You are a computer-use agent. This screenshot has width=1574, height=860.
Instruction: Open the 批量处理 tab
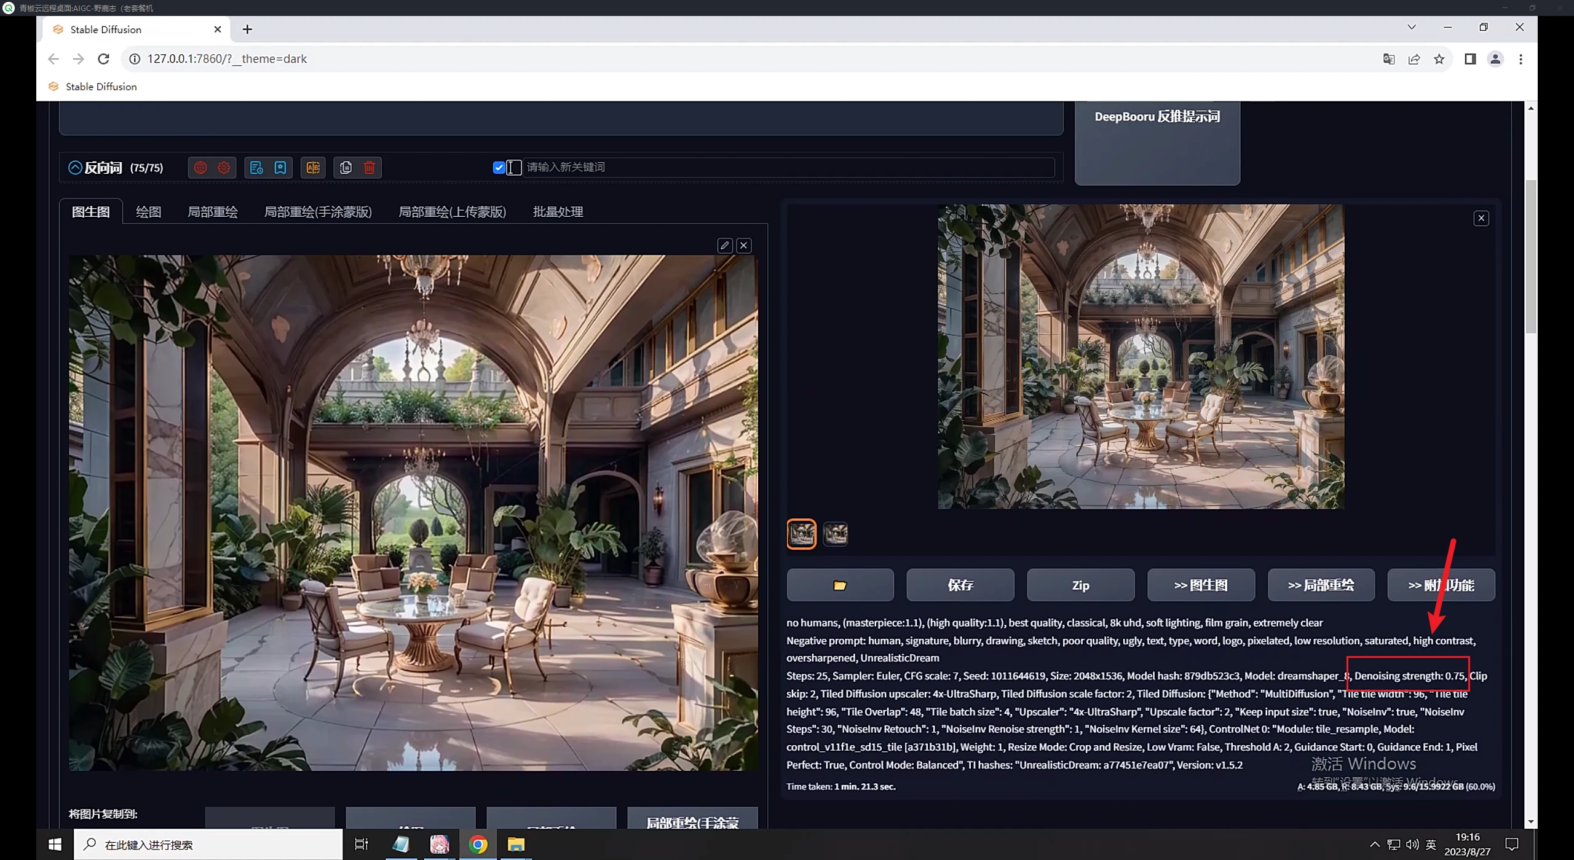coord(558,212)
